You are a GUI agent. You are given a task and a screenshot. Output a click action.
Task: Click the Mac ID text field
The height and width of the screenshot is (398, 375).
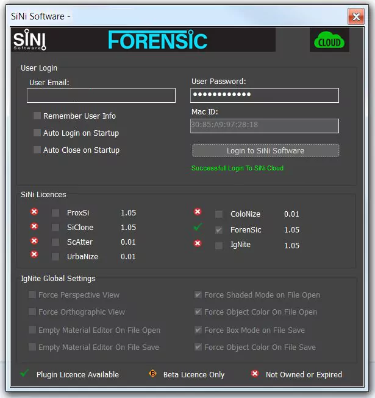click(265, 125)
